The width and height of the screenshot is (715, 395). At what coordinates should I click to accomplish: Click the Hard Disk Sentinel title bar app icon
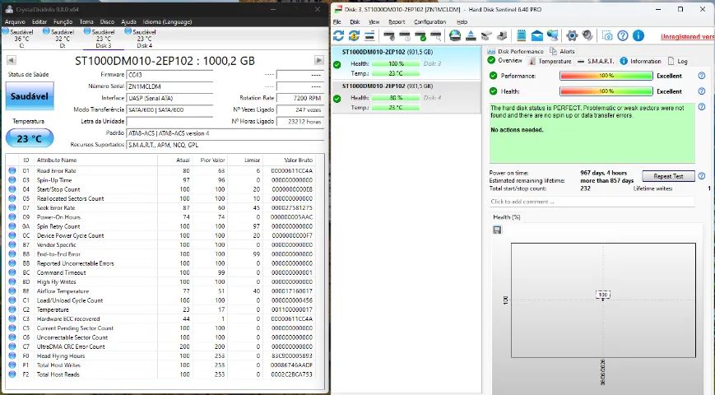tap(337, 9)
